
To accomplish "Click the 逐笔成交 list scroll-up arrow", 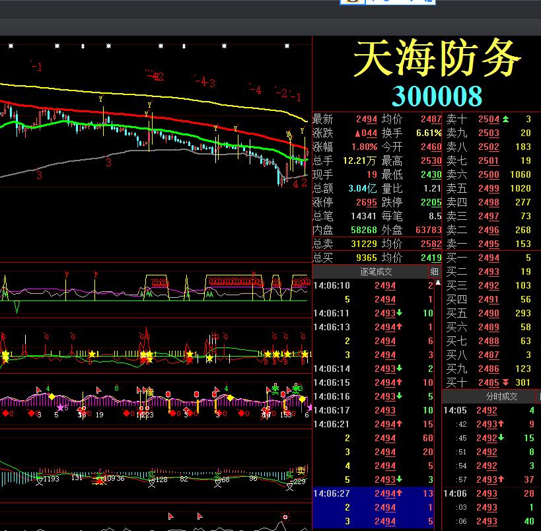I will point(438,283).
